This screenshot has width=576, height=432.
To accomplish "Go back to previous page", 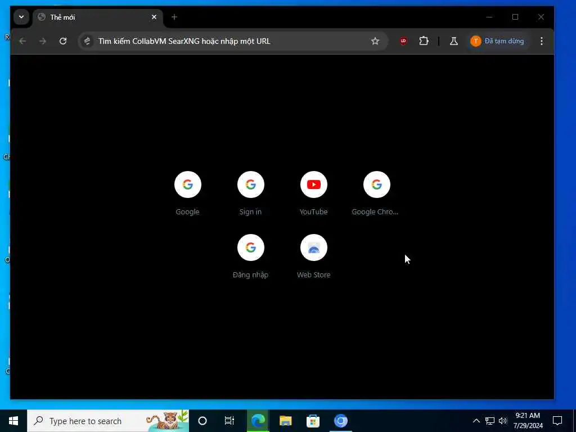I will (x=22, y=41).
